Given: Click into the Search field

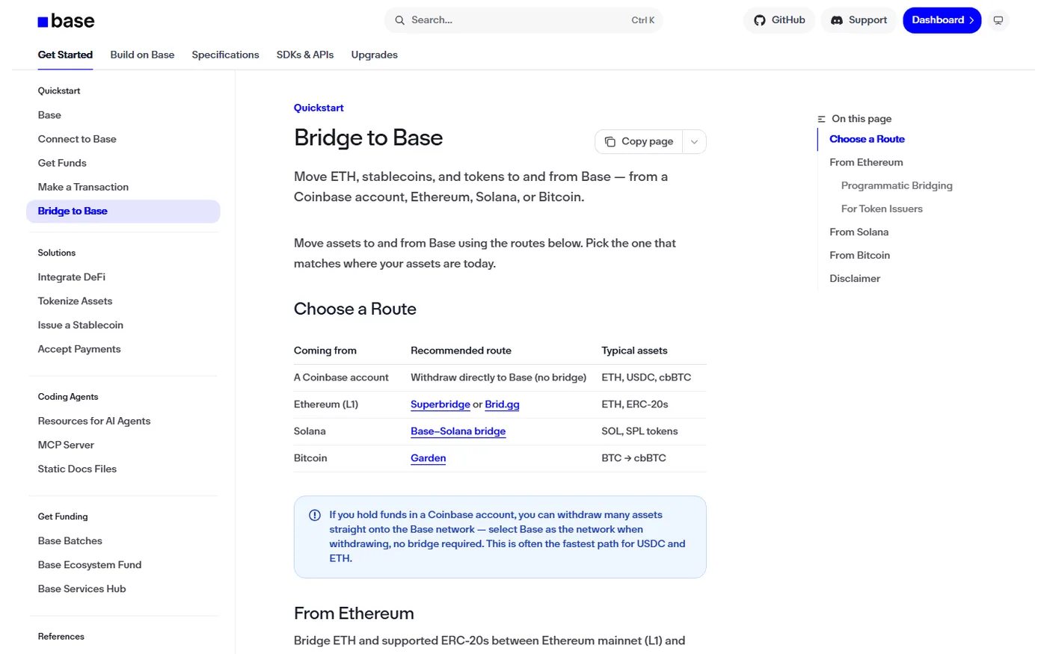Looking at the screenshot, I should pos(523,20).
